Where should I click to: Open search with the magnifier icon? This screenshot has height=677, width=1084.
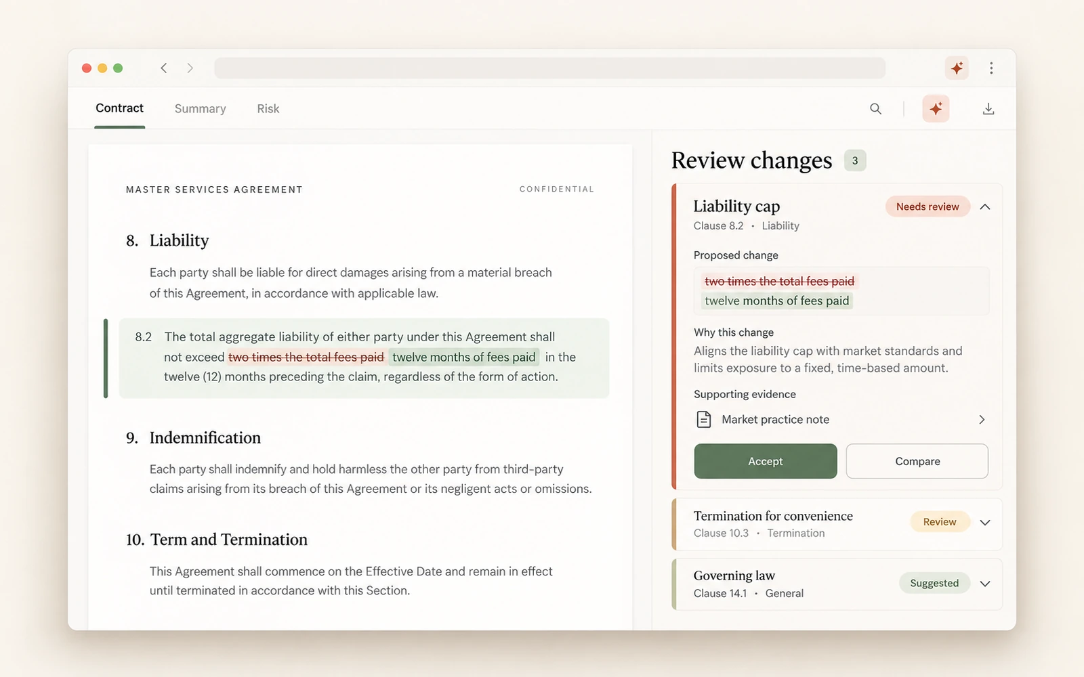[875, 109]
